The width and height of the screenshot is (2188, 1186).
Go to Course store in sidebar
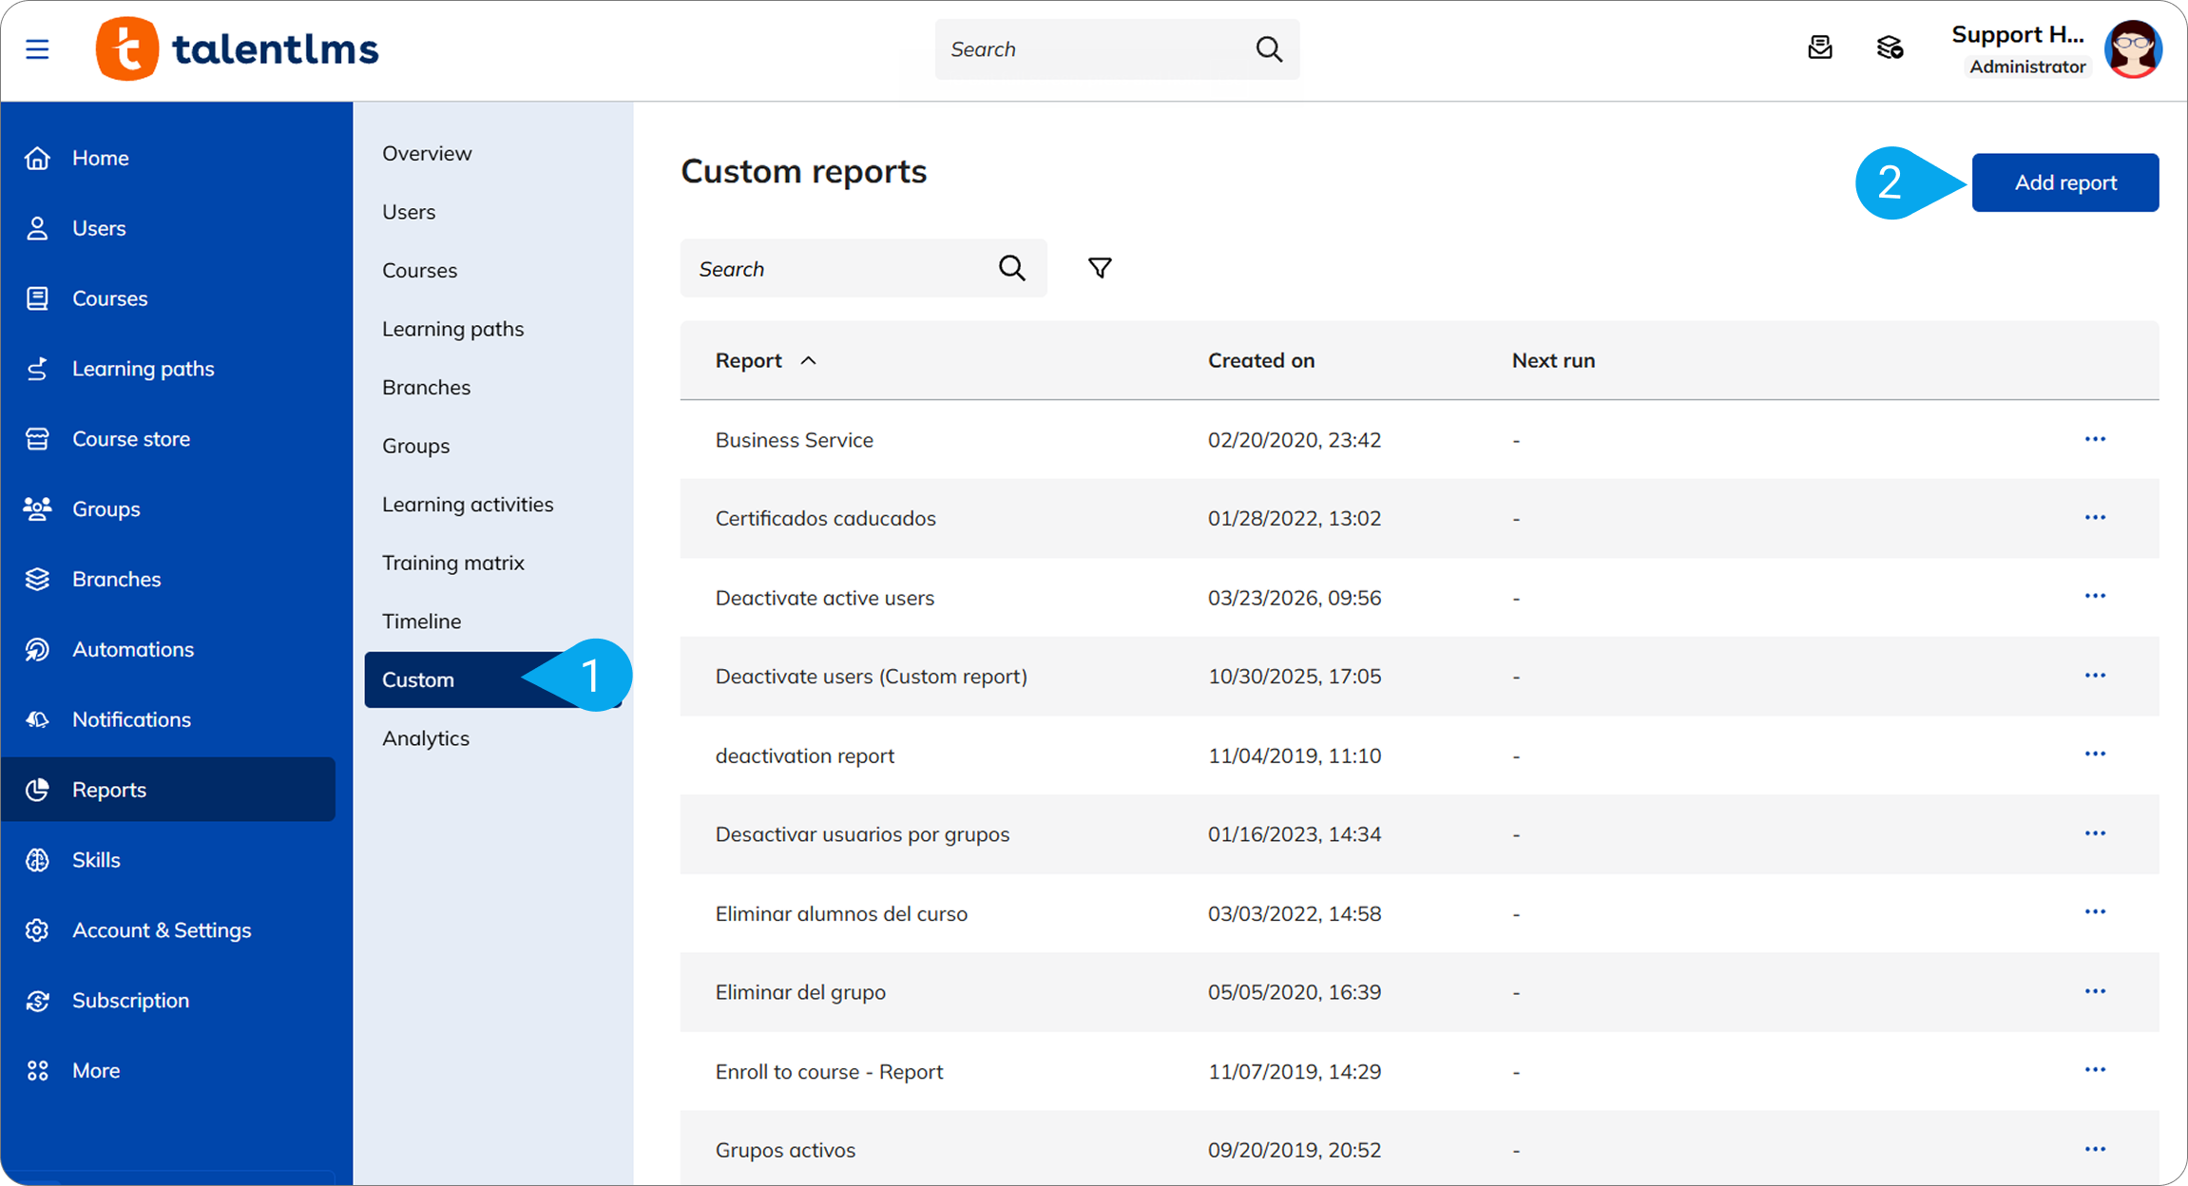[131, 439]
